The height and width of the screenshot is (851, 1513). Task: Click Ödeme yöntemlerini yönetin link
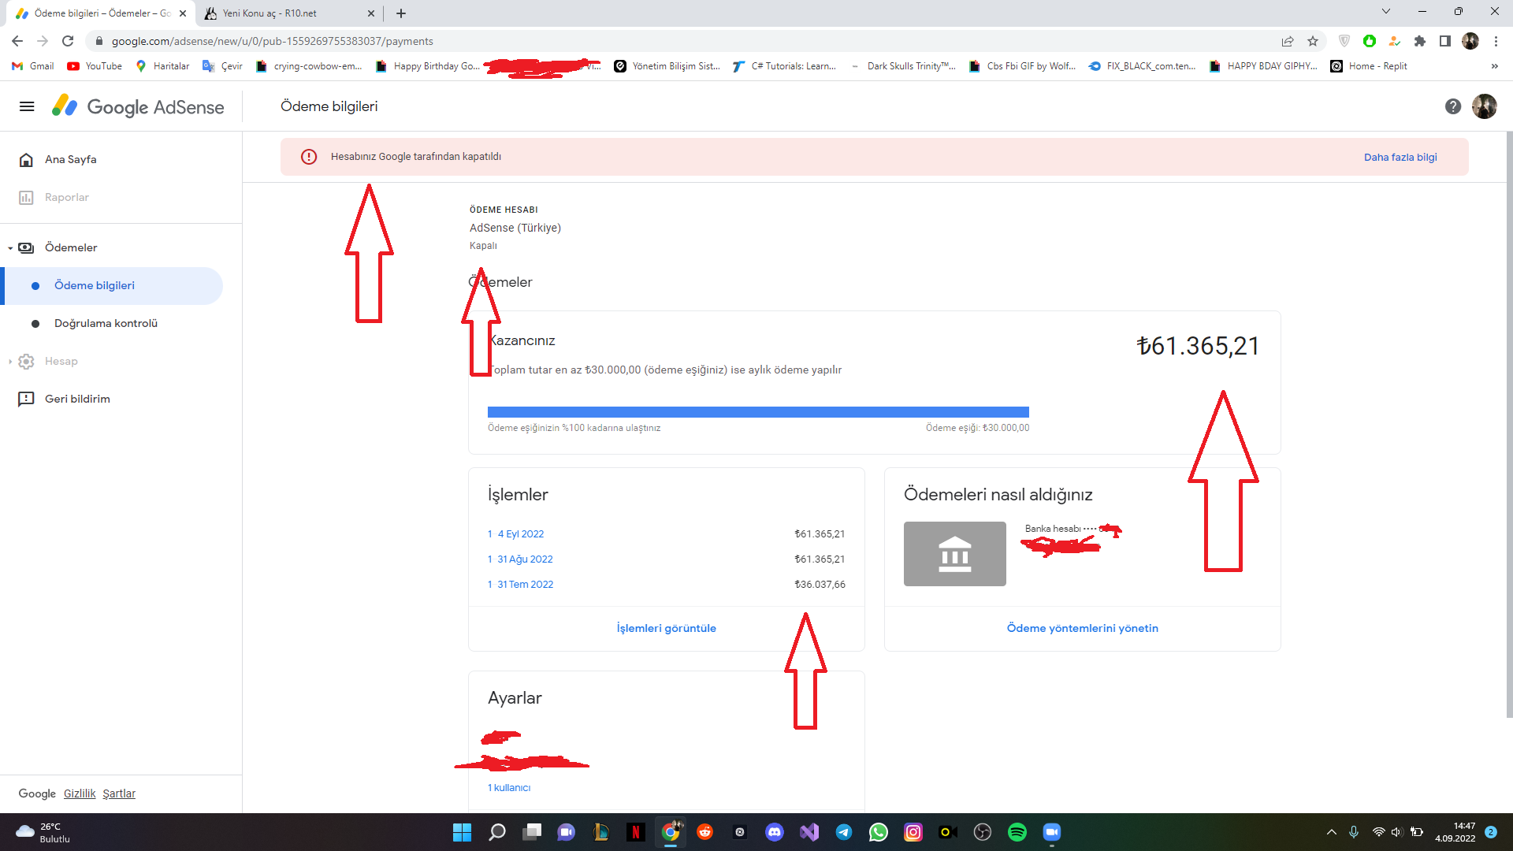[x=1082, y=628]
